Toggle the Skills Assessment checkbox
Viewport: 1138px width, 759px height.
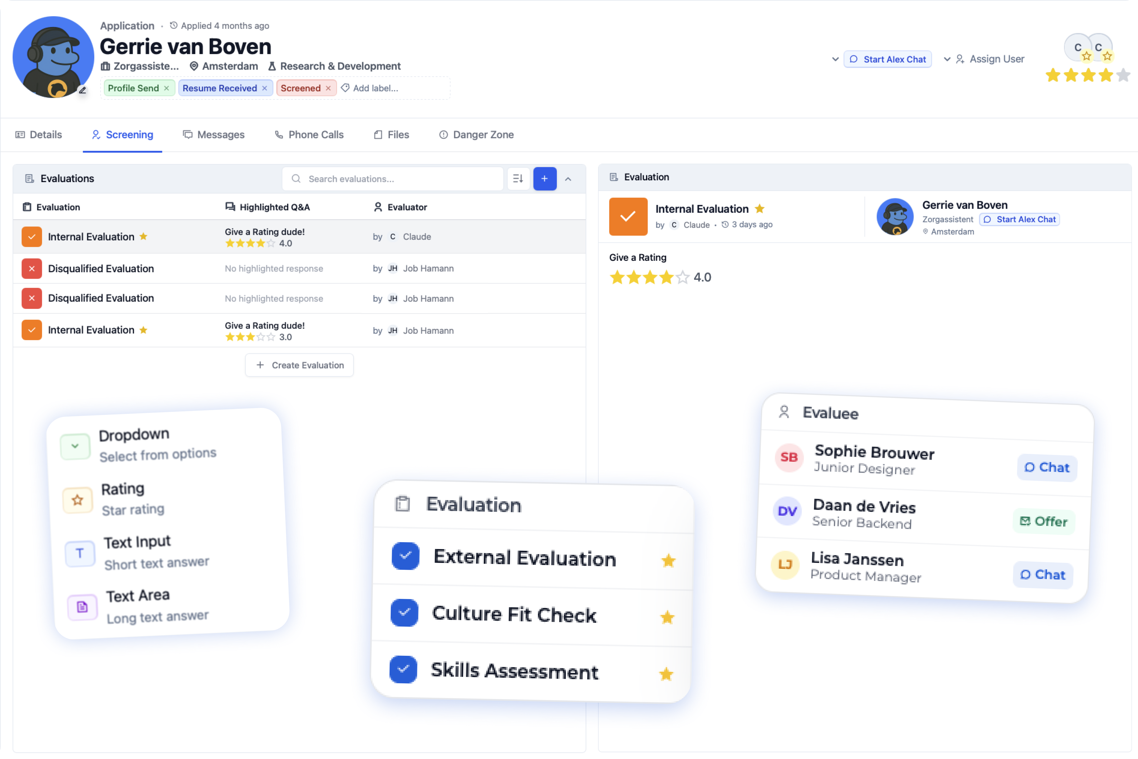click(x=403, y=669)
